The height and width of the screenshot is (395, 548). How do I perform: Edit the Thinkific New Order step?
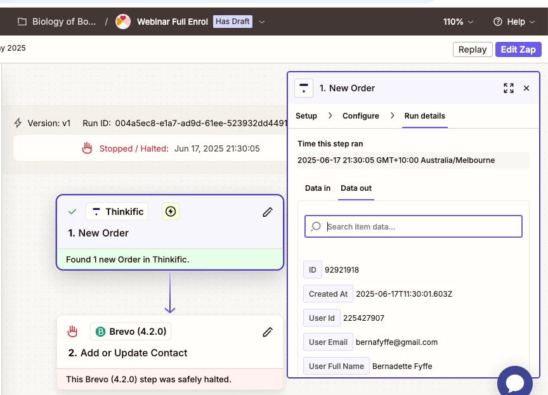268,212
